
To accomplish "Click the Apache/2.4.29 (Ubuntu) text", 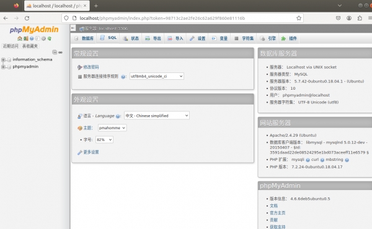I will click(293, 135).
